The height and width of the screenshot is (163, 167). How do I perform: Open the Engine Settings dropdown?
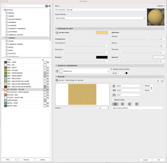100,18
